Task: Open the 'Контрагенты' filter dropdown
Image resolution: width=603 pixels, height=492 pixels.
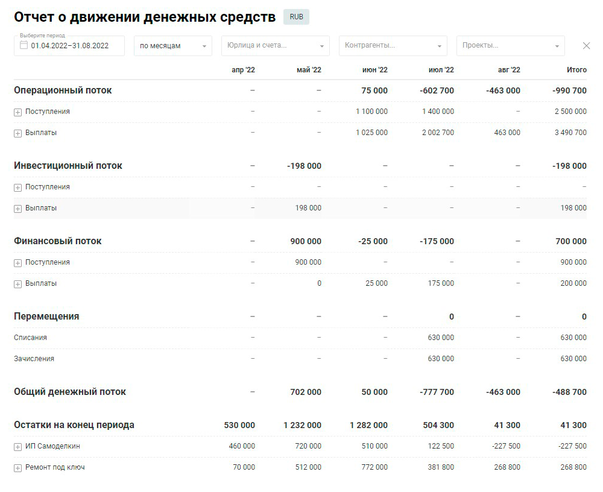Action: tap(393, 46)
